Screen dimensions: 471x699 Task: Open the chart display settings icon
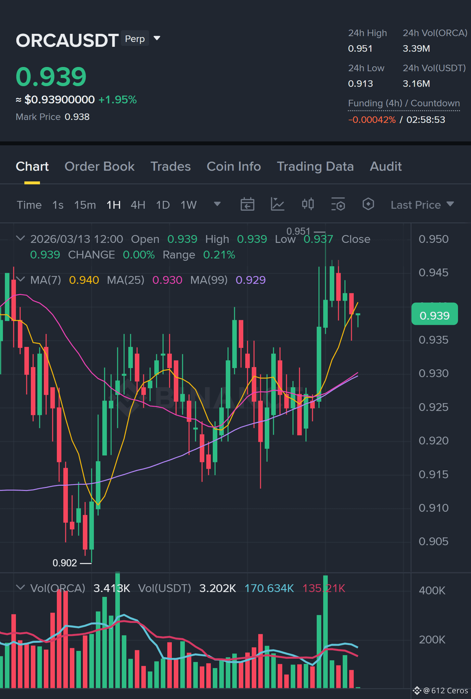click(338, 204)
